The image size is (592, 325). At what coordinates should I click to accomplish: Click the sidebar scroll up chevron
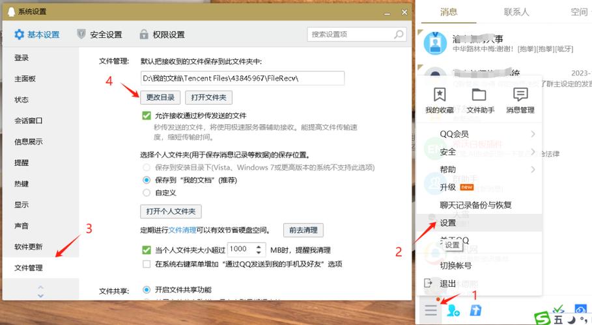tap(41, 287)
